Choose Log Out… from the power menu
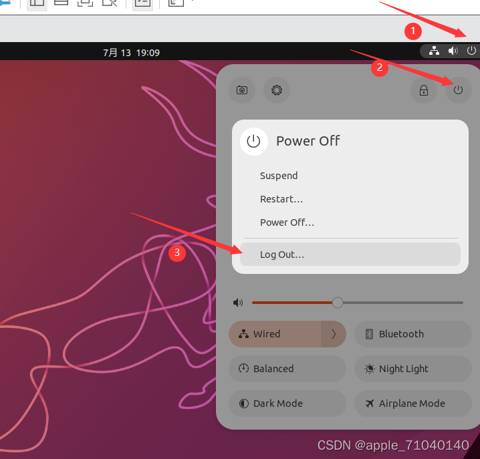 [x=350, y=255]
